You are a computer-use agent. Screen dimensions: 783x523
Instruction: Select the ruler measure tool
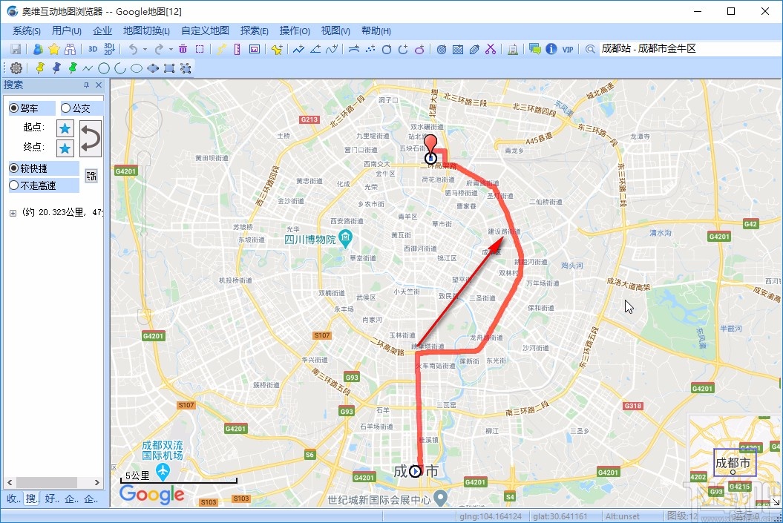pyautogui.click(x=237, y=49)
